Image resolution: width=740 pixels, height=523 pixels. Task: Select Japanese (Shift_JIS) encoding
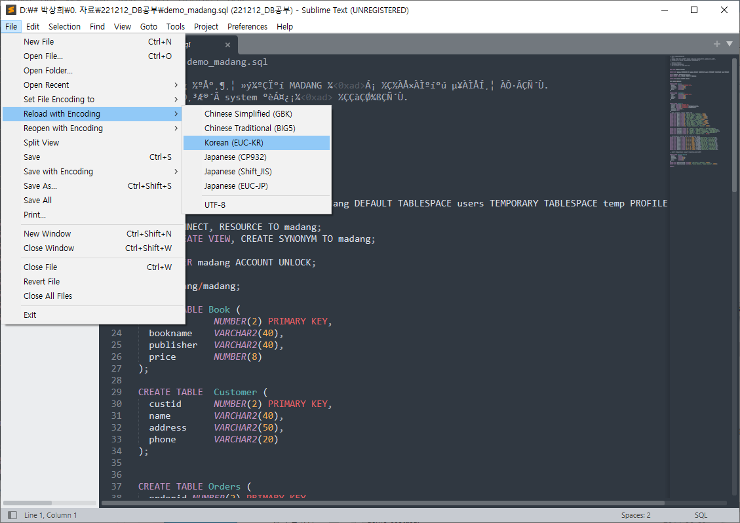(x=256, y=171)
